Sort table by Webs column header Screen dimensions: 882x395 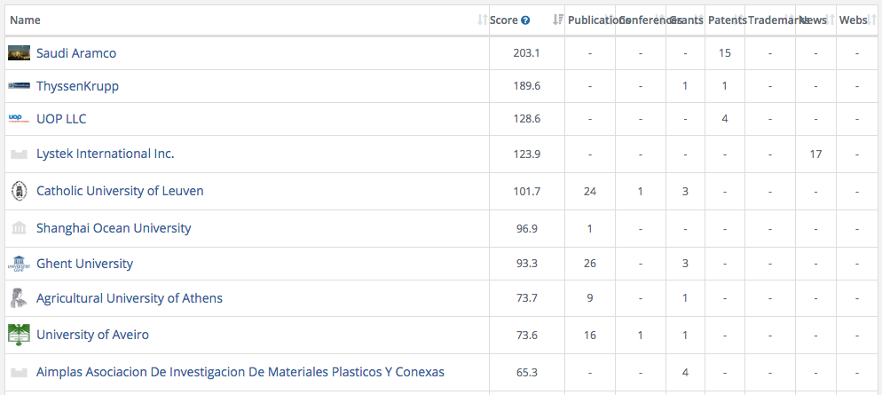tap(857, 20)
